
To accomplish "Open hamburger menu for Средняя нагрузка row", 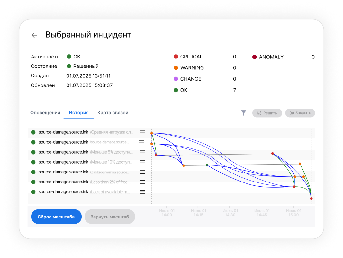I will pyautogui.click(x=142, y=132).
